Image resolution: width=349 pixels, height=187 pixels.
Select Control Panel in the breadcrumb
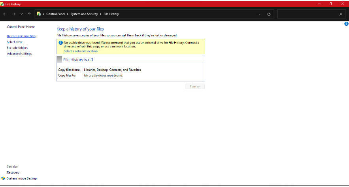tap(56, 14)
